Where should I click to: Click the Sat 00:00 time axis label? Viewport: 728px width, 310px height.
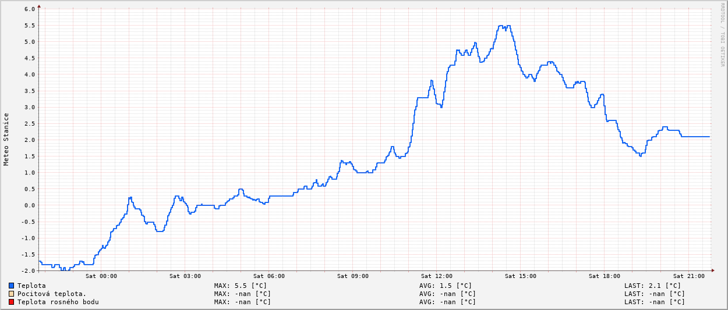(x=101, y=276)
